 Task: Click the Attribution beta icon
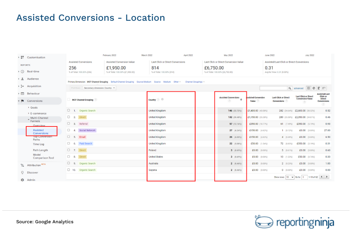(22, 165)
